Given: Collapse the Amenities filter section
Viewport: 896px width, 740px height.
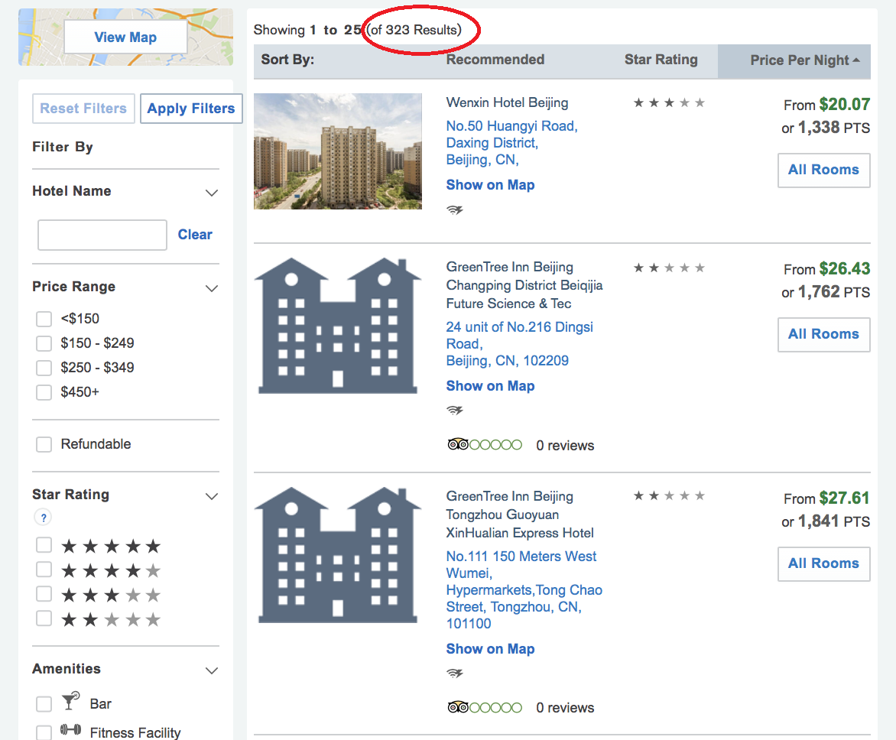Looking at the screenshot, I should (x=212, y=670).
